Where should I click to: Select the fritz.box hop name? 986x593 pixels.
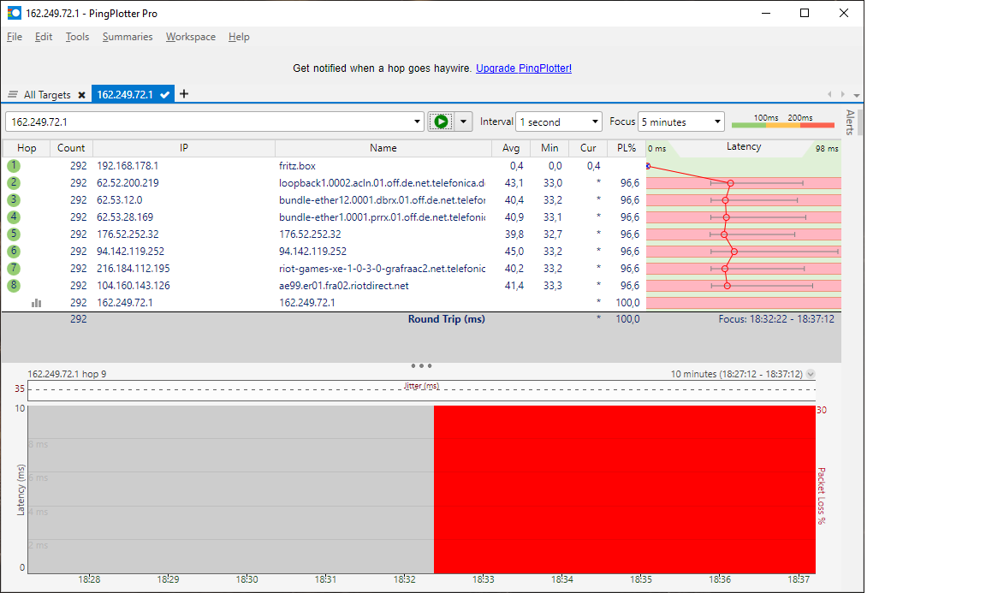298,166
